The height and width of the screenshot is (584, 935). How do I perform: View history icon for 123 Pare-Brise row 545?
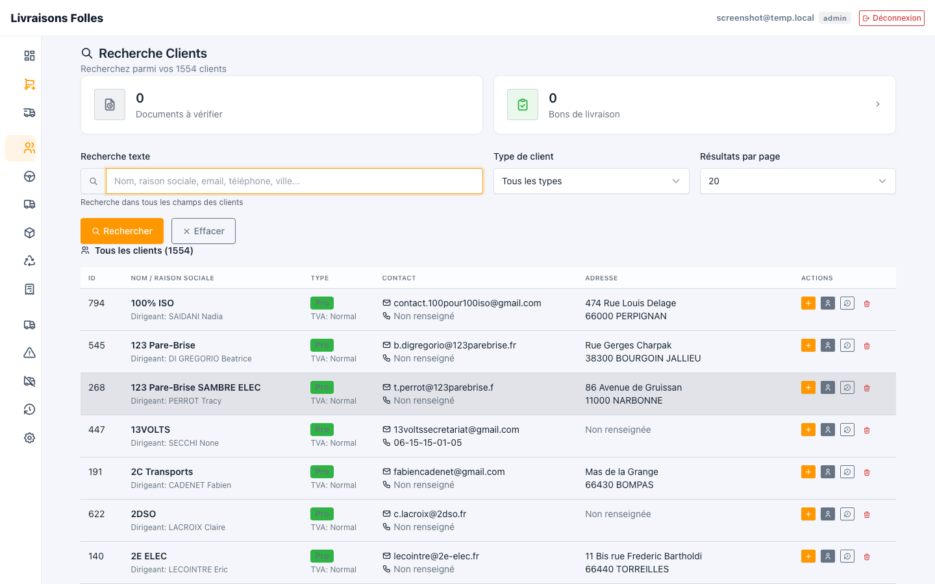(x=847, y=345)
